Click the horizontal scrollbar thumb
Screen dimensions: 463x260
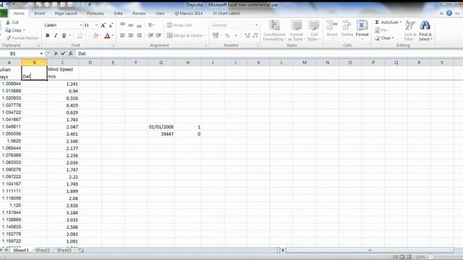(370, 251)
